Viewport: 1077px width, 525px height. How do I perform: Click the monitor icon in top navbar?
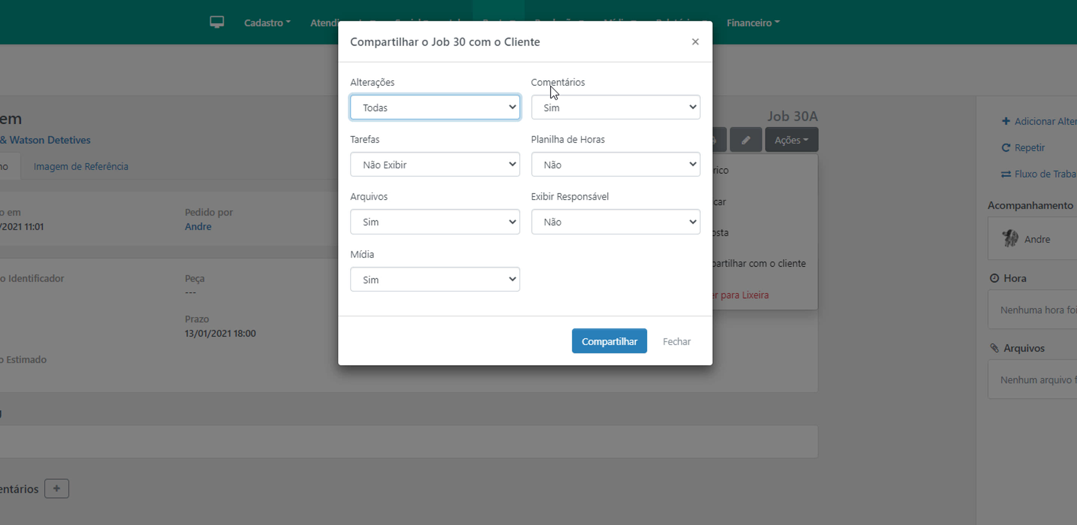tap(217, 22)
